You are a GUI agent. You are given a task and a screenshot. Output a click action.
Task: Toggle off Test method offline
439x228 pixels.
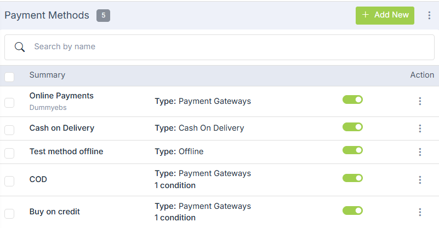352,150
